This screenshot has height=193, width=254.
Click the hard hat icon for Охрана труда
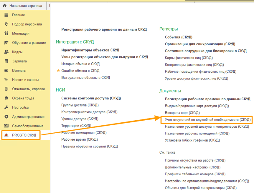coord(6,98)
